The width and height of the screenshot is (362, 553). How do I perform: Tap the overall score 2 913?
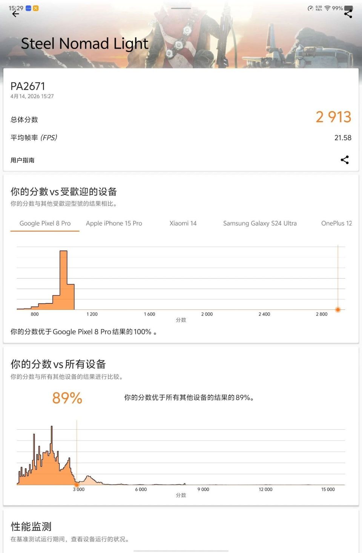click(333, 117)
